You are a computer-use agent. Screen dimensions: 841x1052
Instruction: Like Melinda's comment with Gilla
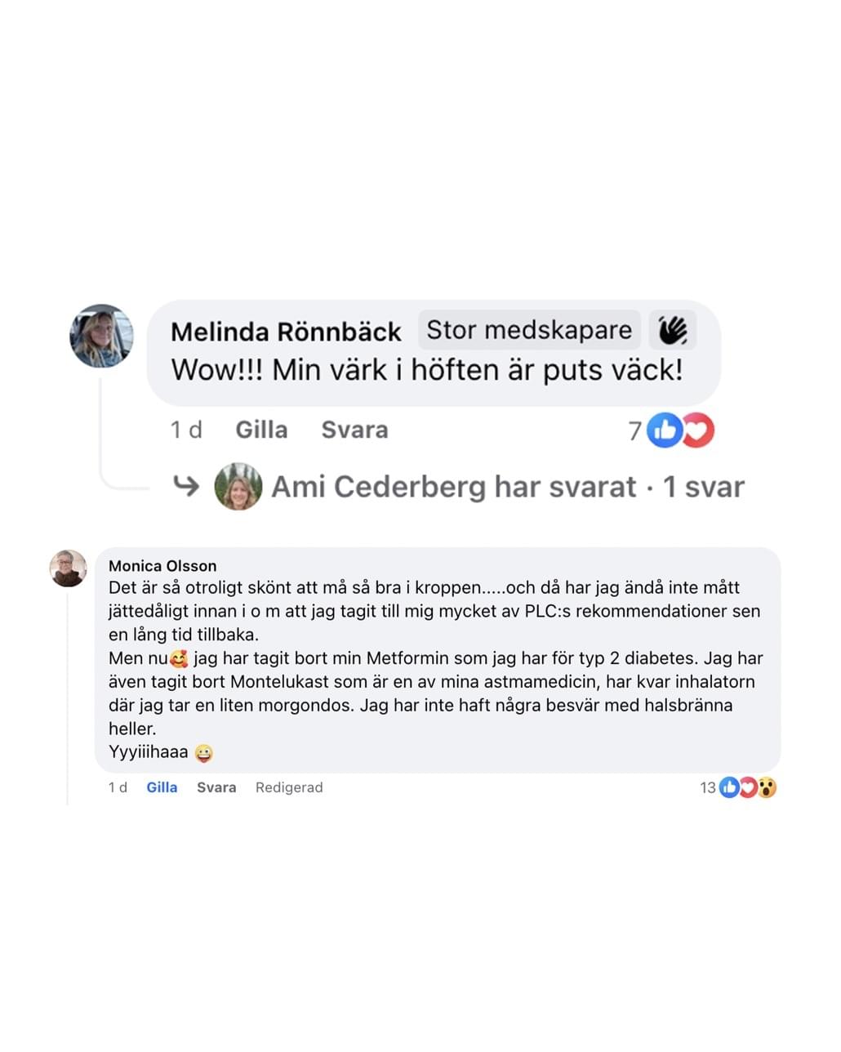261,430
